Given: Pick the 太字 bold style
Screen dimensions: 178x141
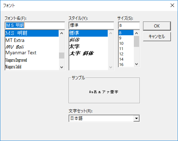Looking at the screenshot, I should (x=88, y=47).
